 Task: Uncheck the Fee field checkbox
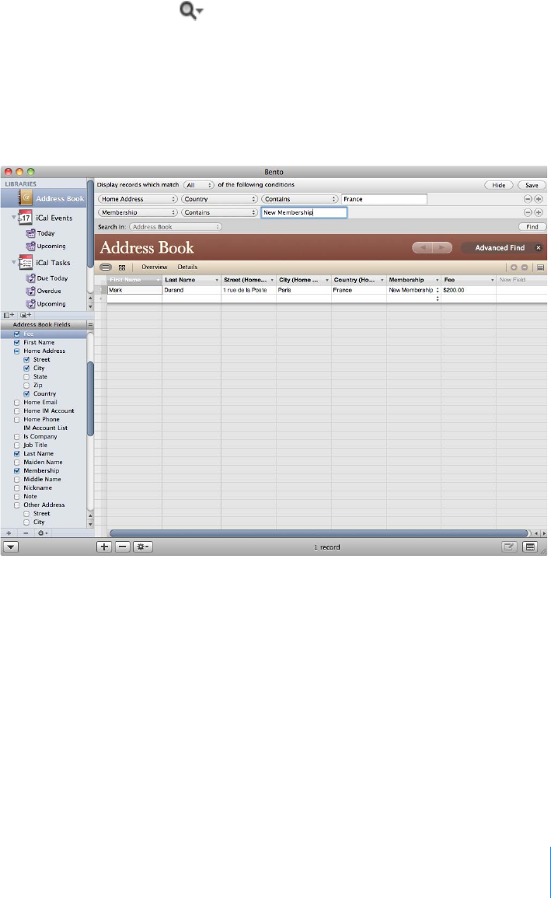[x=16, y=334]
